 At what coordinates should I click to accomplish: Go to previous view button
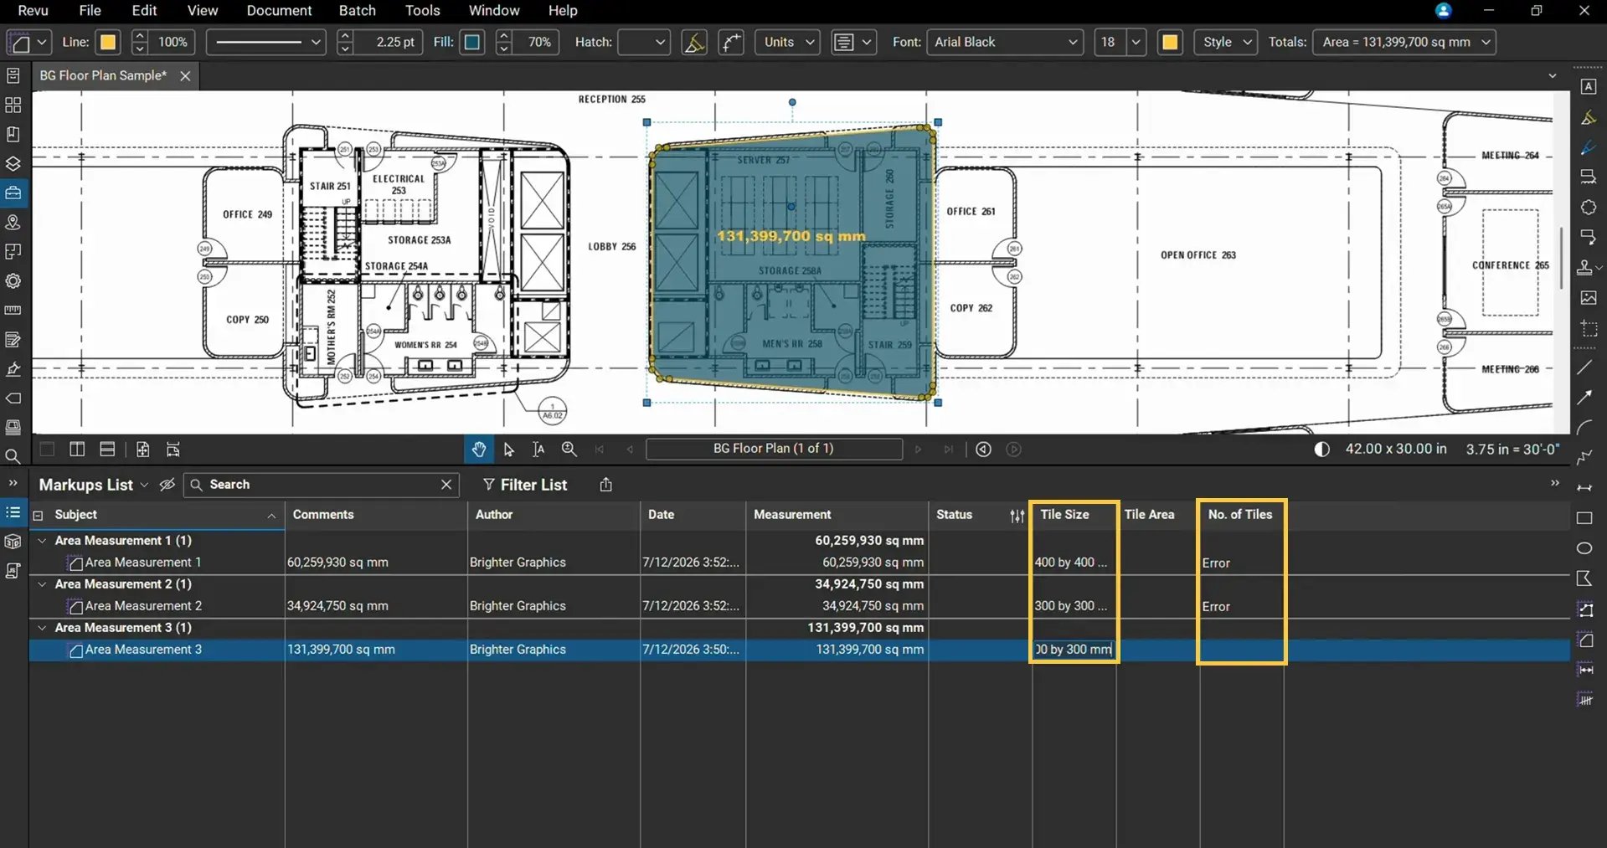click(983, 450)
